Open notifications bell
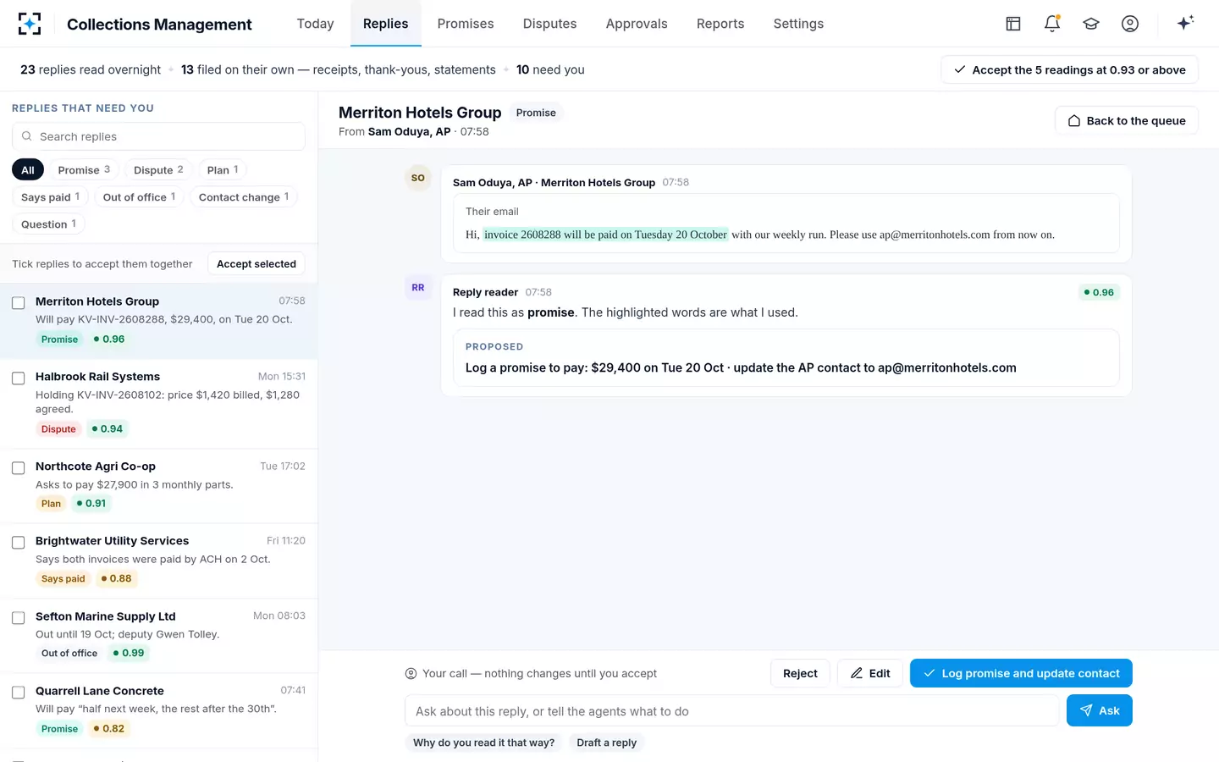 (x=1052, y=24)
